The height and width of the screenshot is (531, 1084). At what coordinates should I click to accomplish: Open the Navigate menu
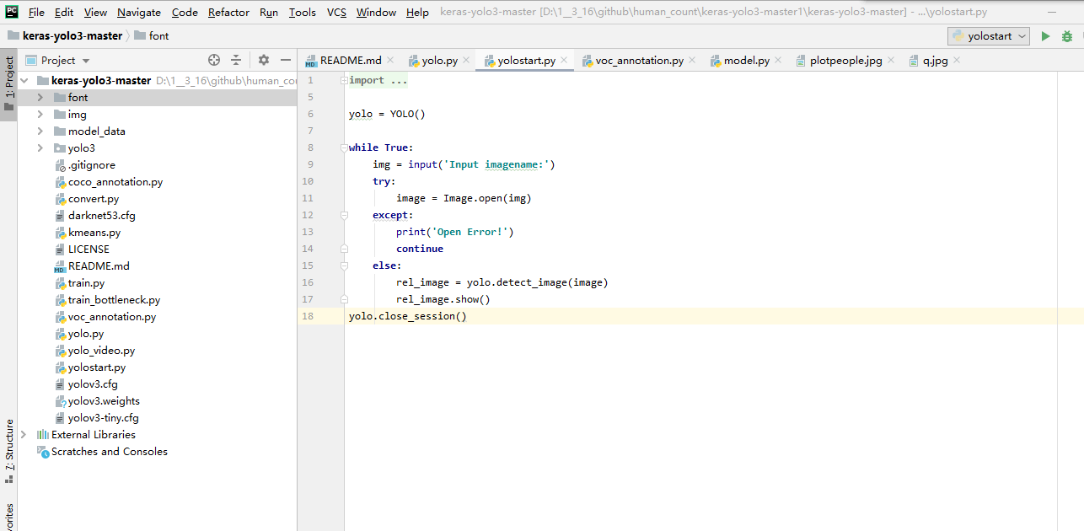tap(139, 13)
